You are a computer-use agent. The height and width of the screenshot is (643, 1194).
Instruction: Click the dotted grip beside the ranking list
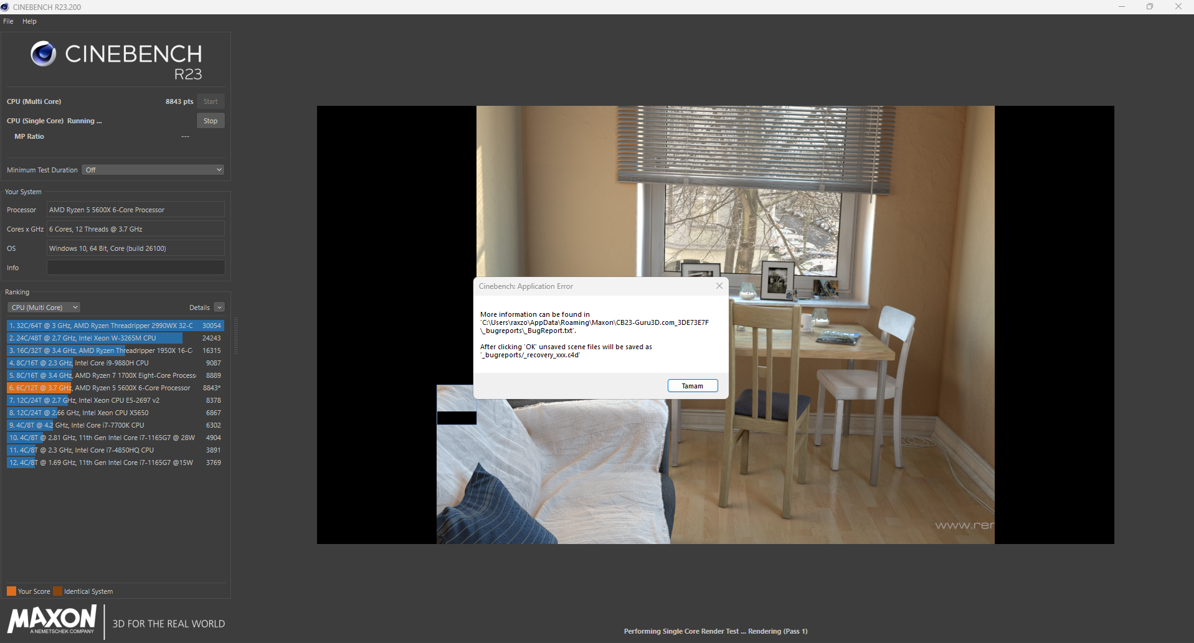236,336
